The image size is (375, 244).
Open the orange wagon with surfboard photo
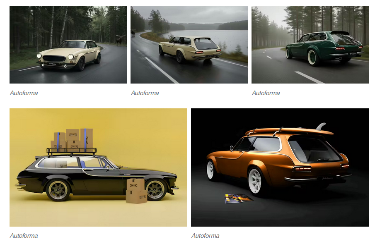(280, 167)
